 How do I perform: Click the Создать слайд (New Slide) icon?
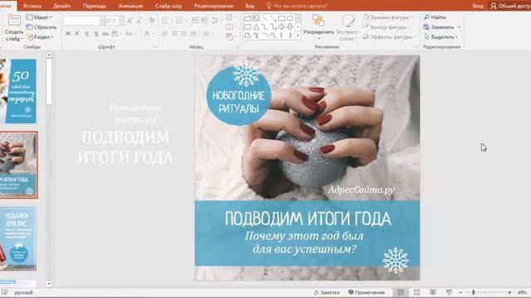(x=14, y=20)
